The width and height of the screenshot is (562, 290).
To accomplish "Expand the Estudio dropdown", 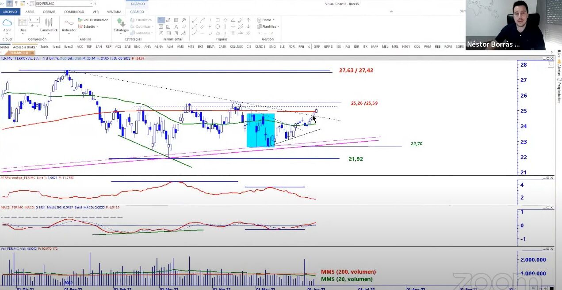I will [88, 26].
